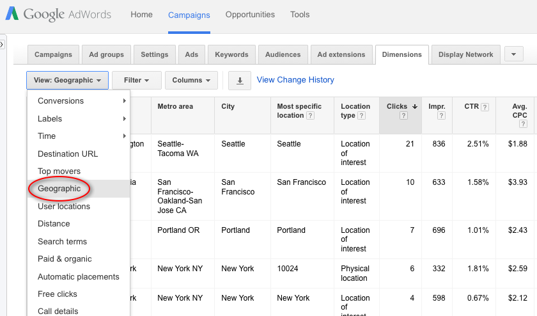This screenshot has height=316, width=537.
Task: Open Campaigns top navigation
Action: point(189,15)
